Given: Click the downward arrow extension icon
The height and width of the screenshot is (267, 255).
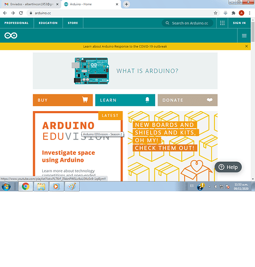Looking at the screenshot, I should coord(226,13).
